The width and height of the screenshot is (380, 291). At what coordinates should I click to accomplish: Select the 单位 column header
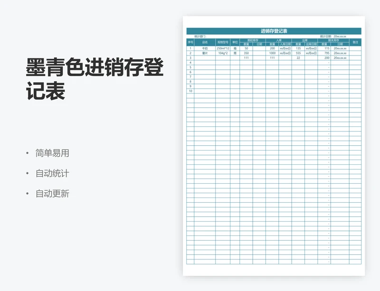point(235,42)
